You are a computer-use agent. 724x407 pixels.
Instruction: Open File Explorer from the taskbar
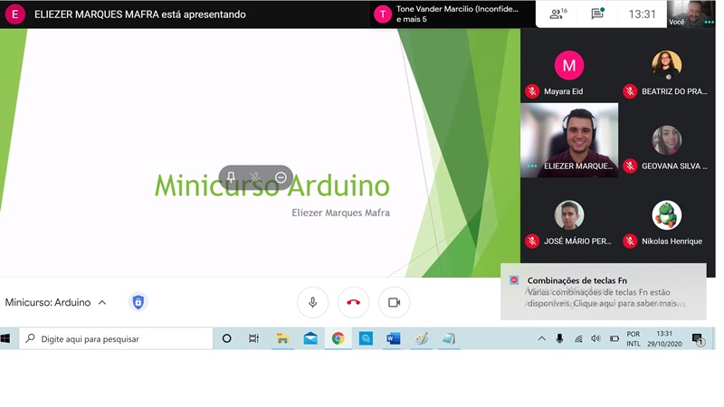coord(282,339)
